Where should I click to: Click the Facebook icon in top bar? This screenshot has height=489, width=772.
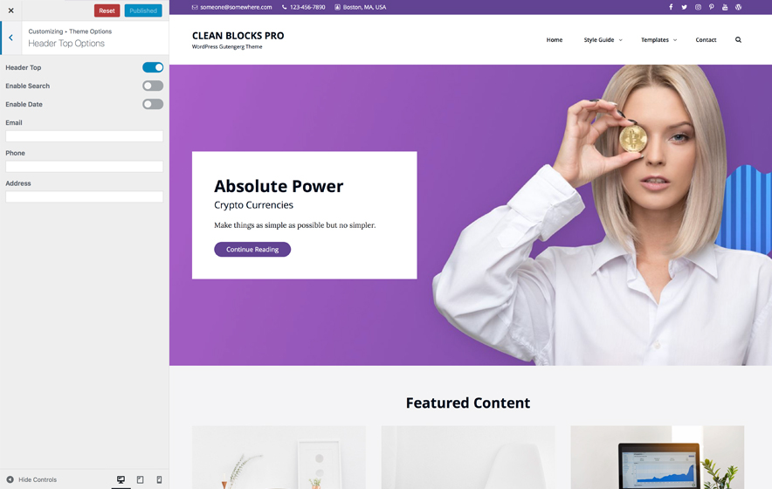(671, 7)
